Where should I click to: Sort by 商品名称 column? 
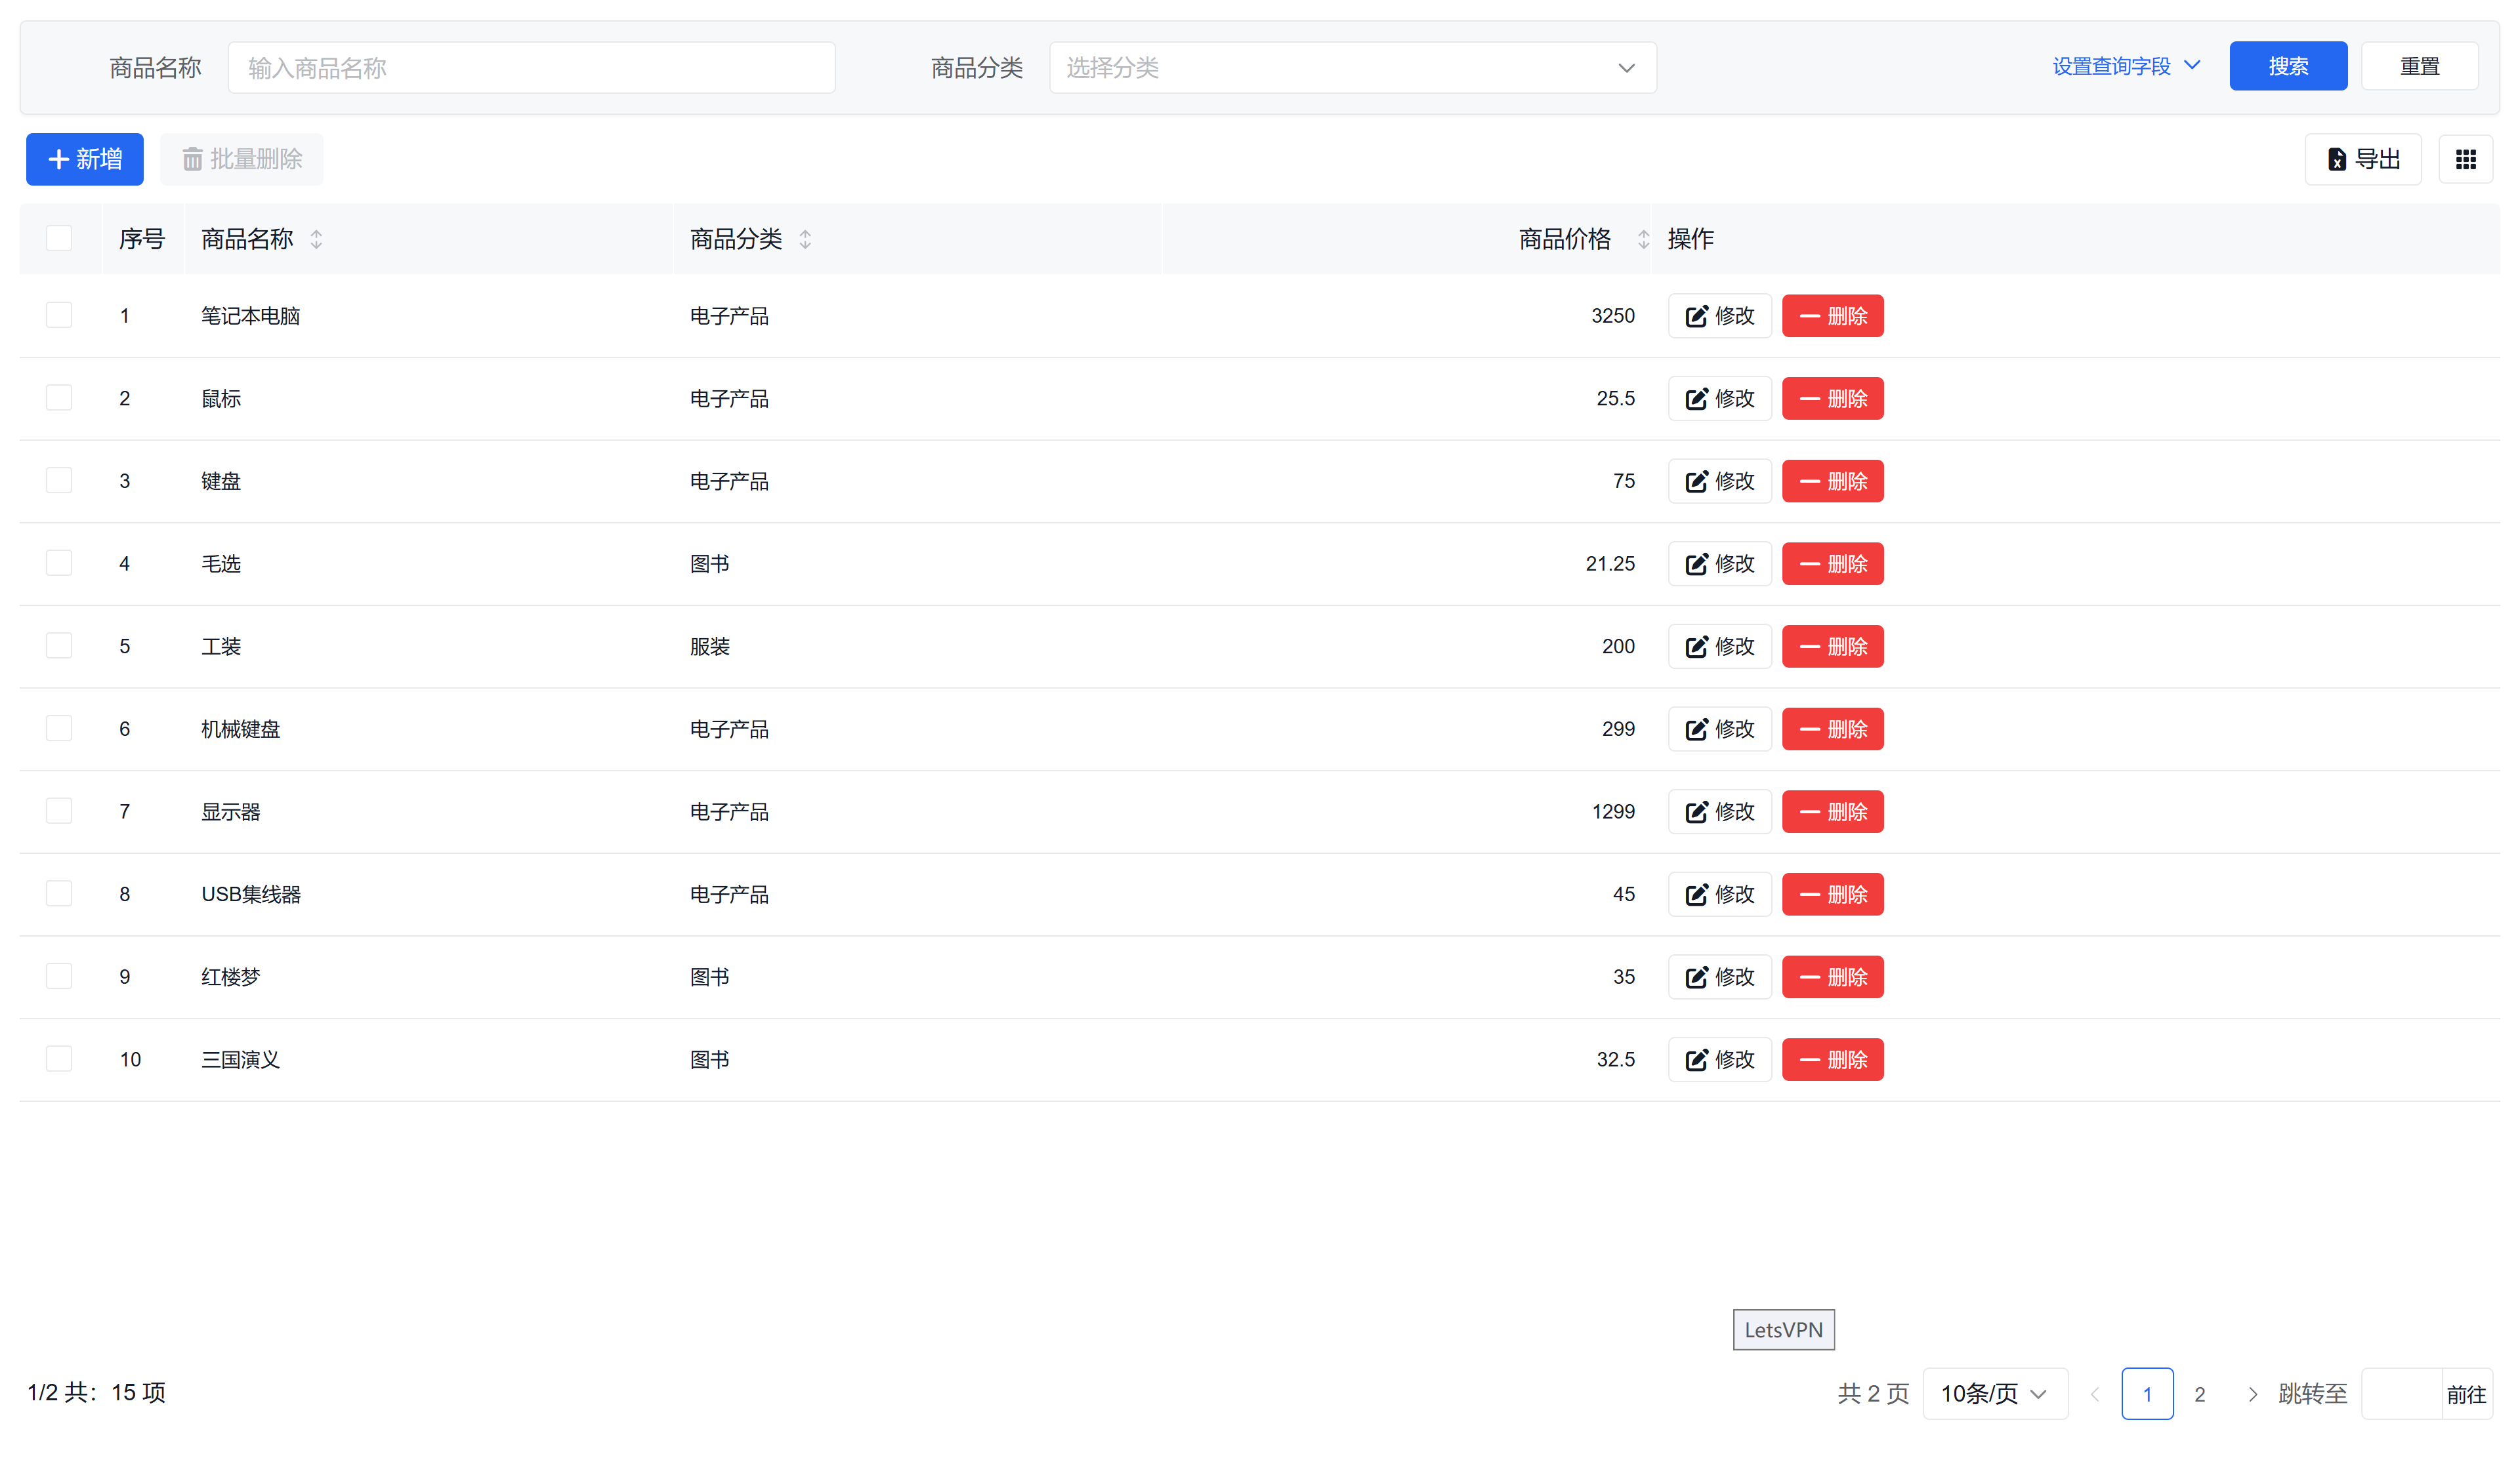[x=316, y=239]
